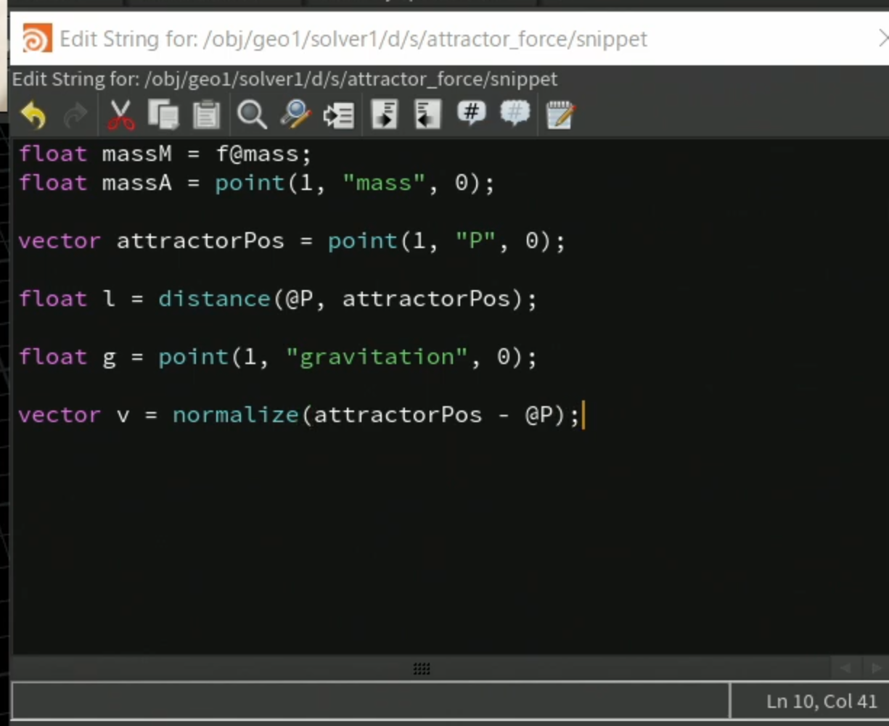Click the Ln 10, Col 41 status field

coord(809,701)
